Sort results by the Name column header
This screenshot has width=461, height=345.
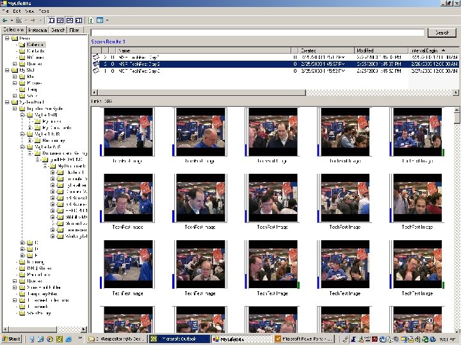204,50
